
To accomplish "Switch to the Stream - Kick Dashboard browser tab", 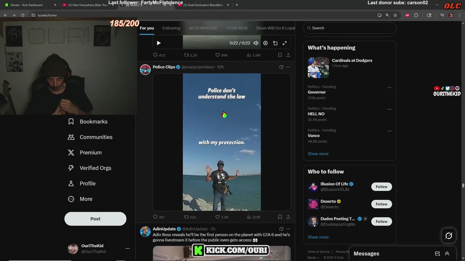I will pos(31,5).
